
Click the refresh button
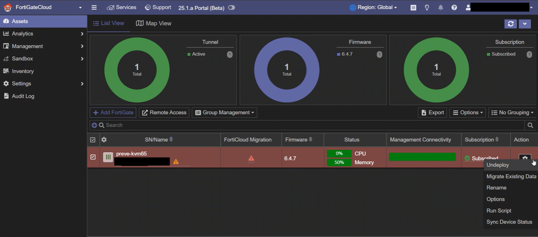(x=510, y=24)
